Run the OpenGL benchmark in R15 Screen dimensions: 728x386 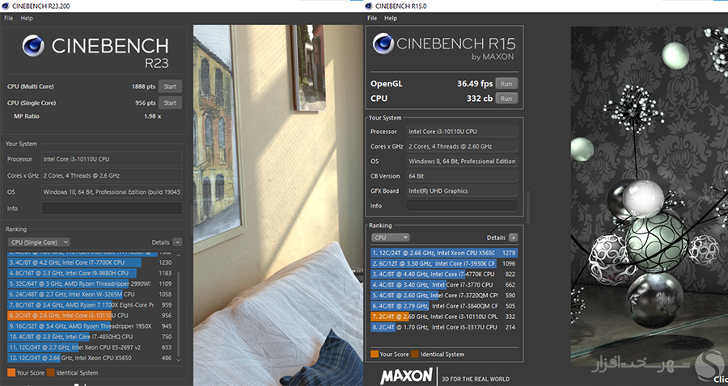[x=506, y=84]
